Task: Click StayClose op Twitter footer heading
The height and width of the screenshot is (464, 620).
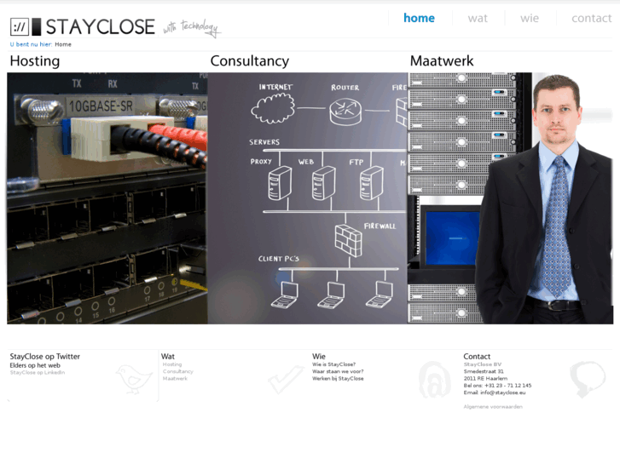Action: point(44,356)
